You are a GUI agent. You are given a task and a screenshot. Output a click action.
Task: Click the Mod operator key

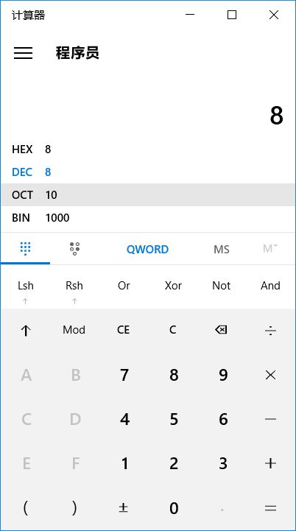(x=74, y=330)
